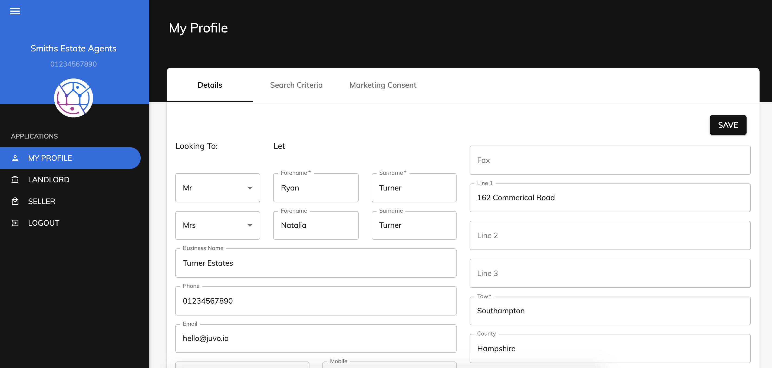Select the Seller bag icon

pos(15,201)
